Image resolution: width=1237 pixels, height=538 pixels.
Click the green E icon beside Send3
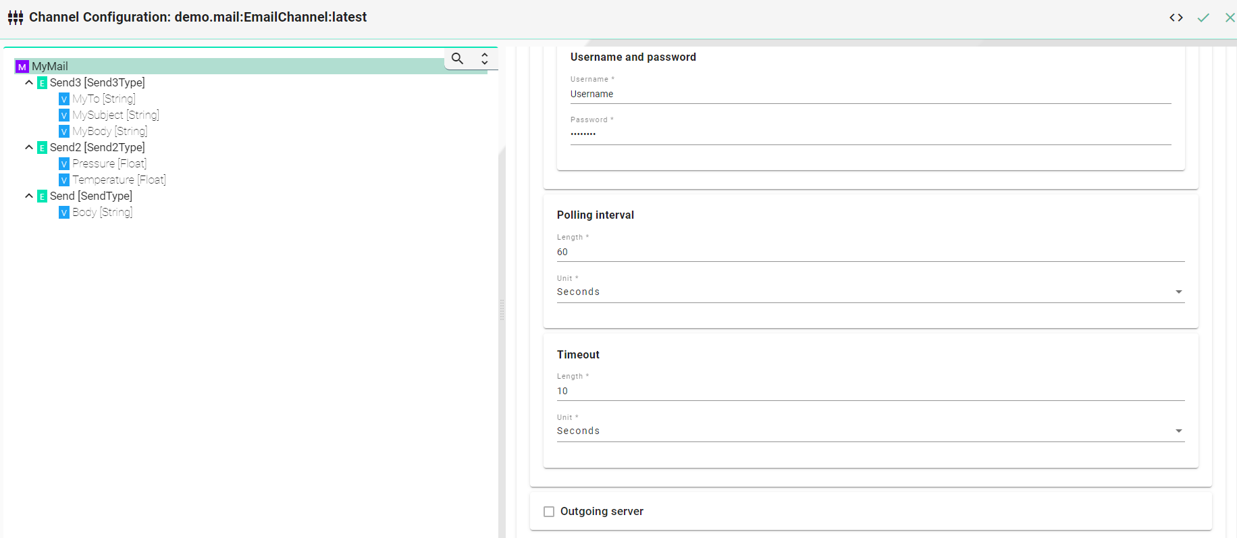tap(42, 83)
